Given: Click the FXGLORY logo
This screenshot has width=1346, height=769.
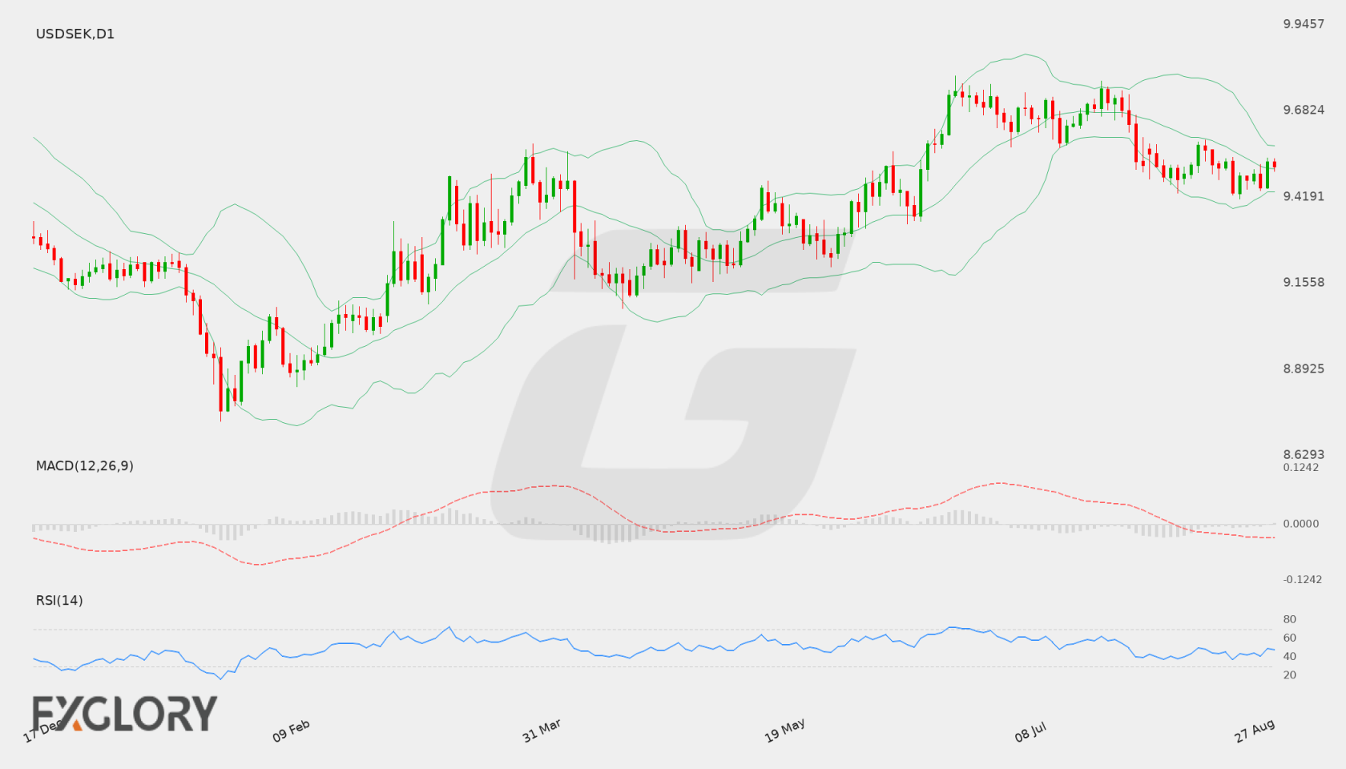Looking at the screenshot, I should point(124,713).
